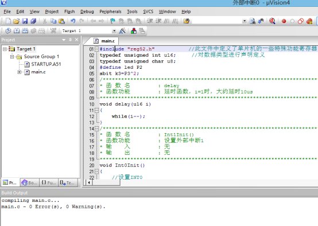Click the Copy icon in toolbar
Viewport: 318px width, 226px height.
[53, 21]
